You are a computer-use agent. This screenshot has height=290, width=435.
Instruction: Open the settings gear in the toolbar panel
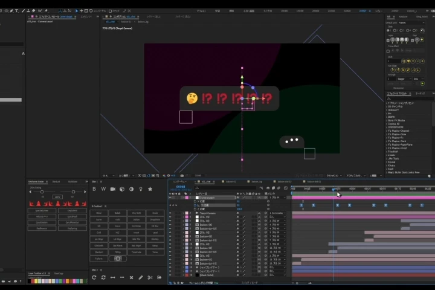point(118,259)
